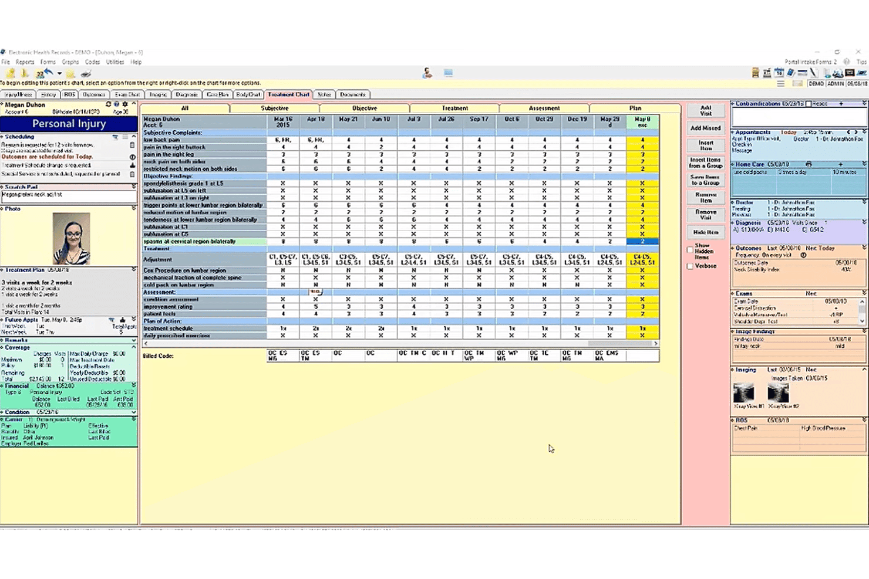
Task: Open X-ray View #1 thumbnail
Action: [x=744, y=392]
